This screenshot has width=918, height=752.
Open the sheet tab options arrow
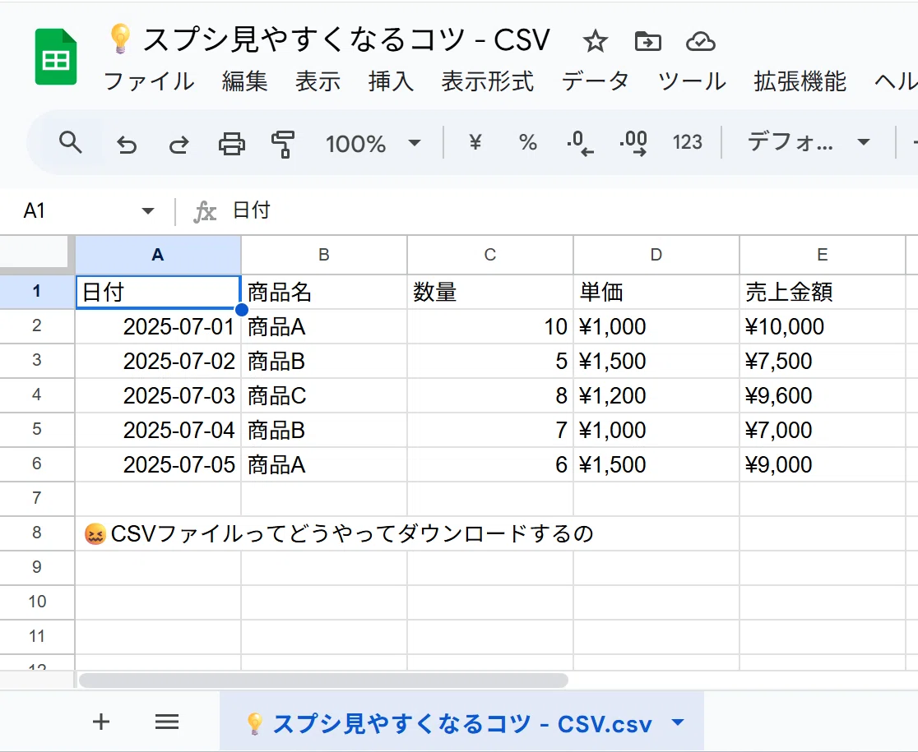coord(678,722)
